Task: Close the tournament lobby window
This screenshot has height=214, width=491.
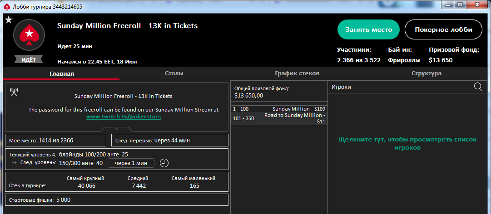Action: click(x=476, y=5)
